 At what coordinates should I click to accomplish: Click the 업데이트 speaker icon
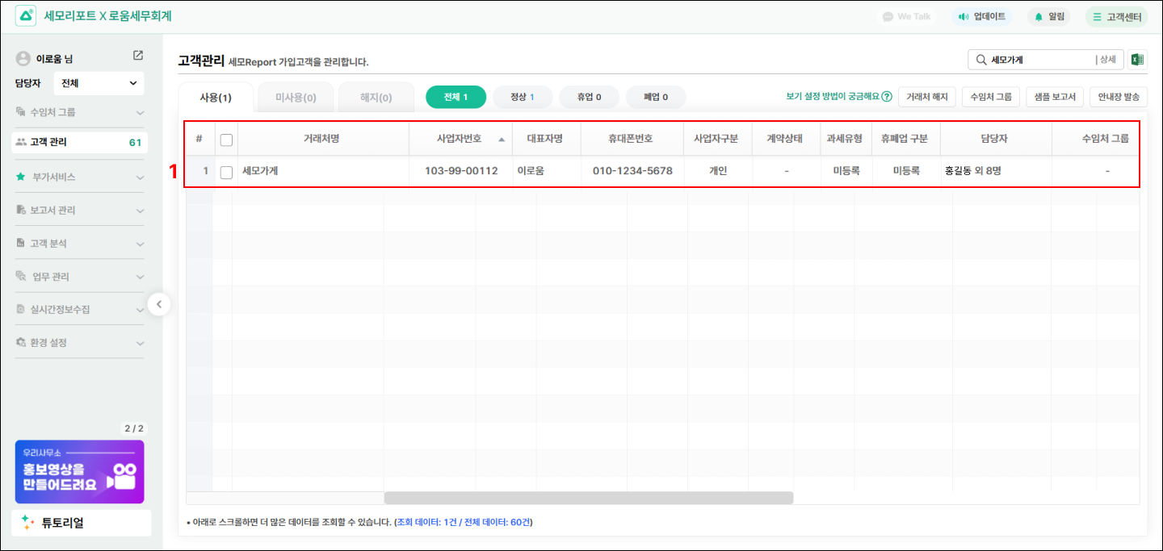963,16
